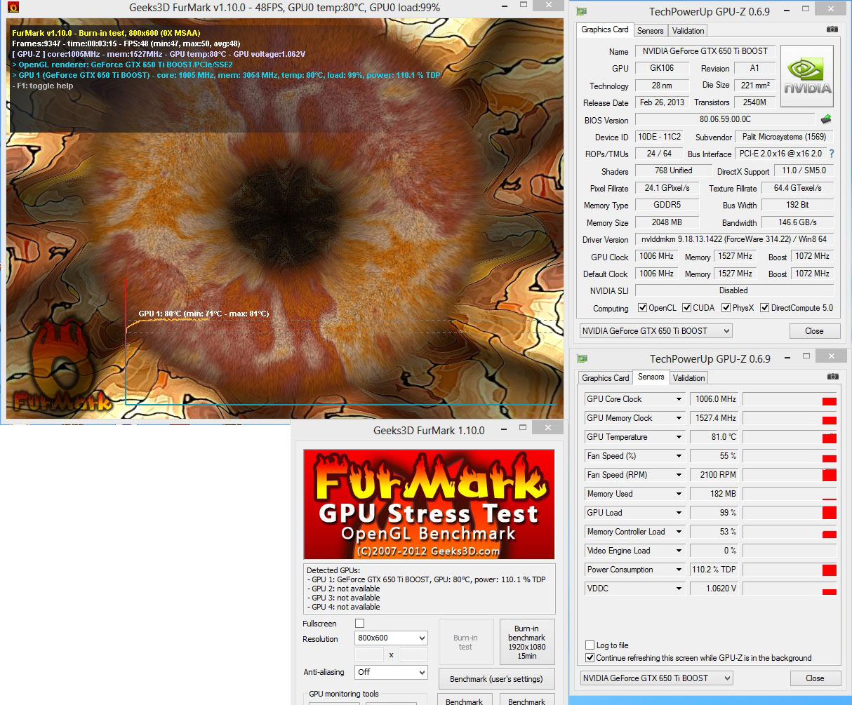
Task: Start the Burn-in benchmark 1920x1080 15min
Action: tap(526, 642)
